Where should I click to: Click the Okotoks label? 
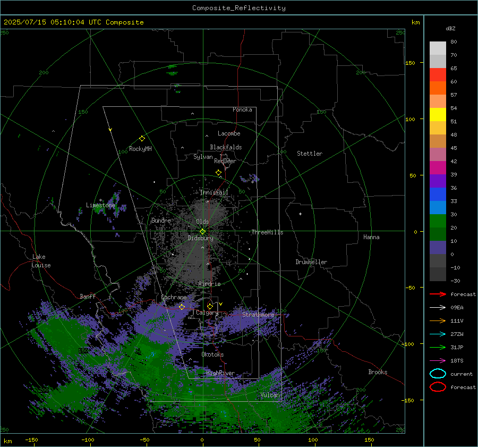pos(212,355)
